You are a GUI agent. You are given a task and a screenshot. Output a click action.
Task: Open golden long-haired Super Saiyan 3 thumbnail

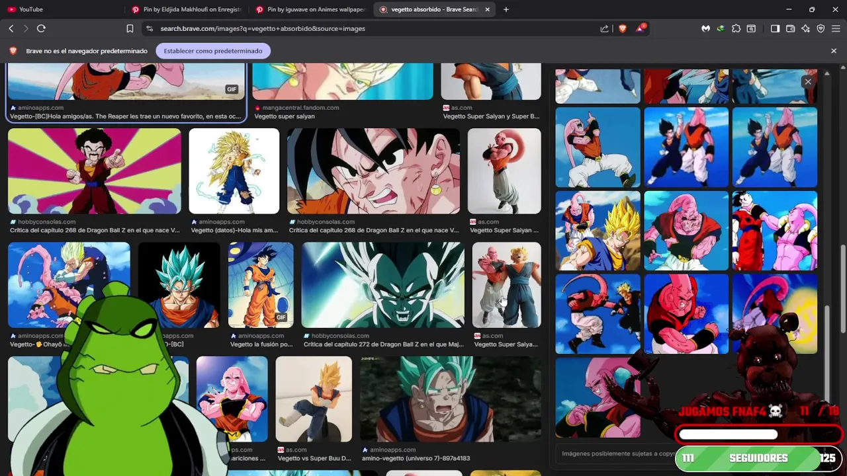[234, 171]
